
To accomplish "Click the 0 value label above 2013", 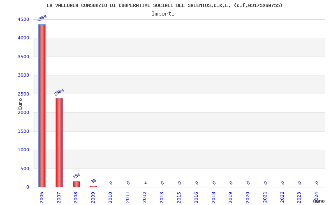I will click(x=162, y=183).
